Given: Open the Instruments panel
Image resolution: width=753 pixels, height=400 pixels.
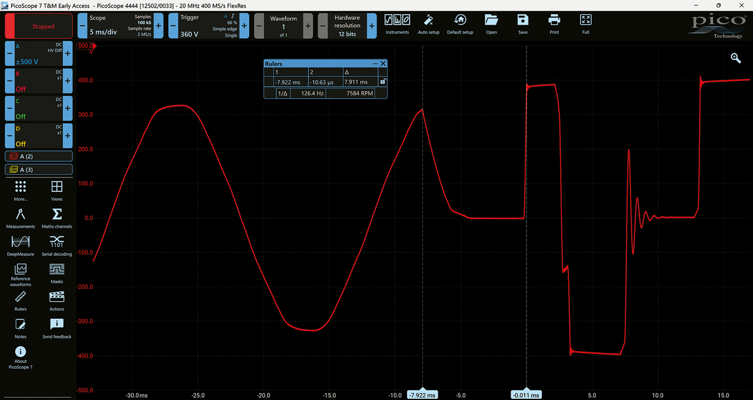Looking at the screenshot, I should click(x=397, y=24).
